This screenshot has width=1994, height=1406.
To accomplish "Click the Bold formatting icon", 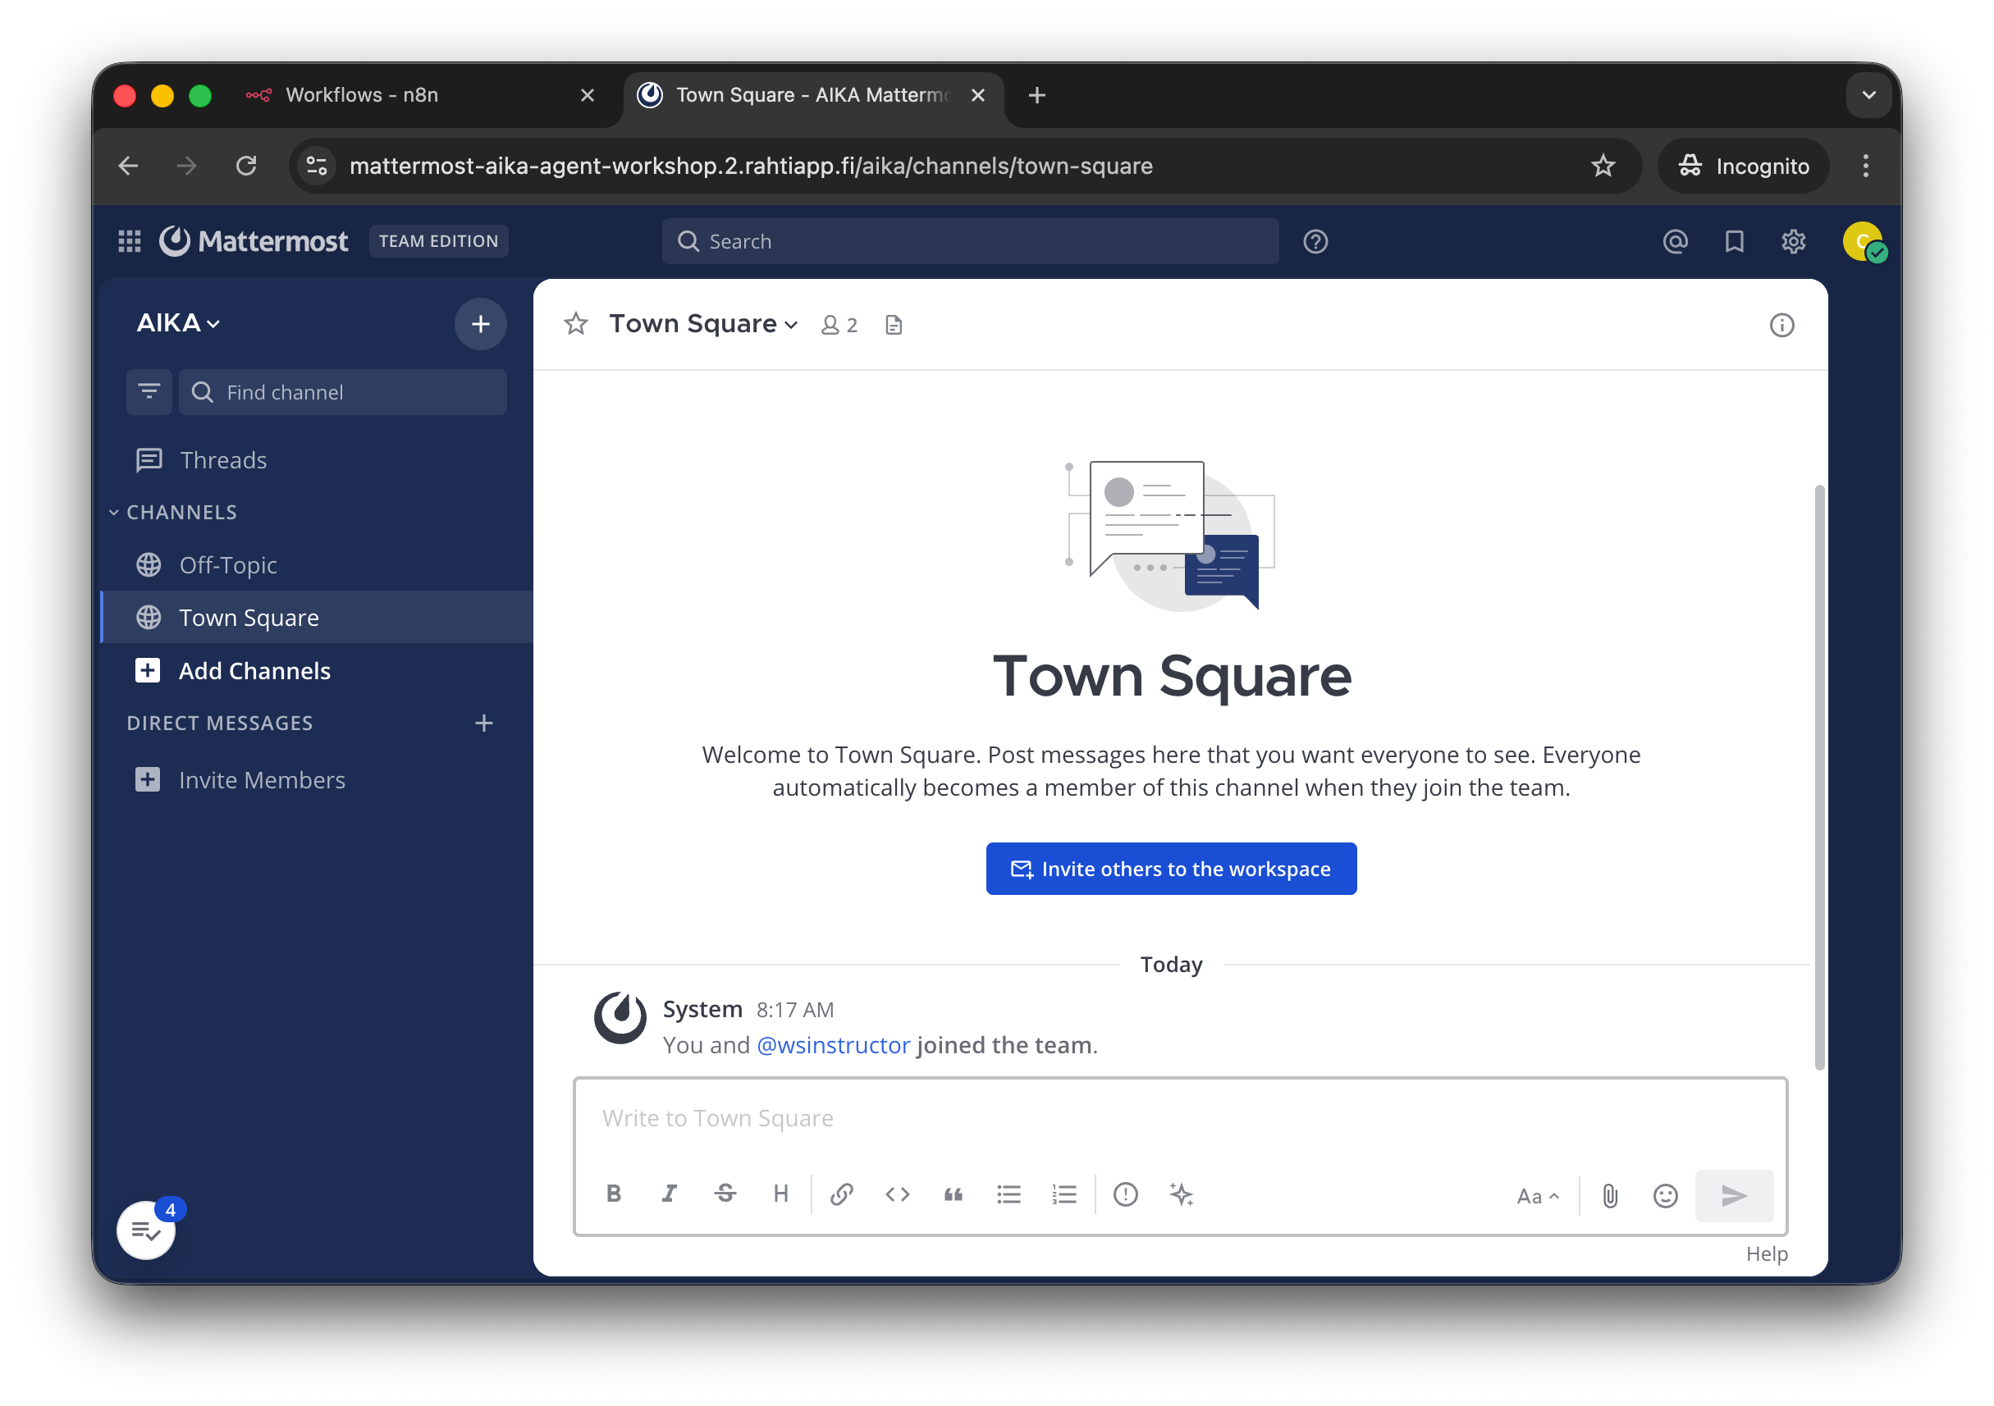I will pos(613,1194).
